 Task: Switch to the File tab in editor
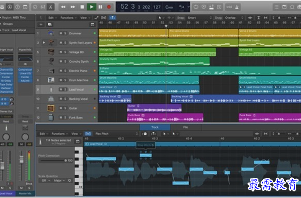point(185,127)
